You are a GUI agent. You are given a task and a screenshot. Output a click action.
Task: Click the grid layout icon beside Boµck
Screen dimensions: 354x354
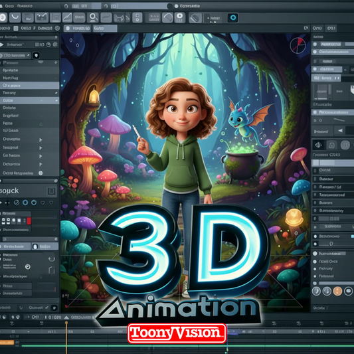(x=52, y=191)
